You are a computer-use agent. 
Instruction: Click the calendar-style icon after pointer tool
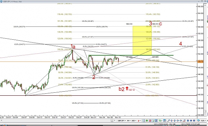coord(165,121)
